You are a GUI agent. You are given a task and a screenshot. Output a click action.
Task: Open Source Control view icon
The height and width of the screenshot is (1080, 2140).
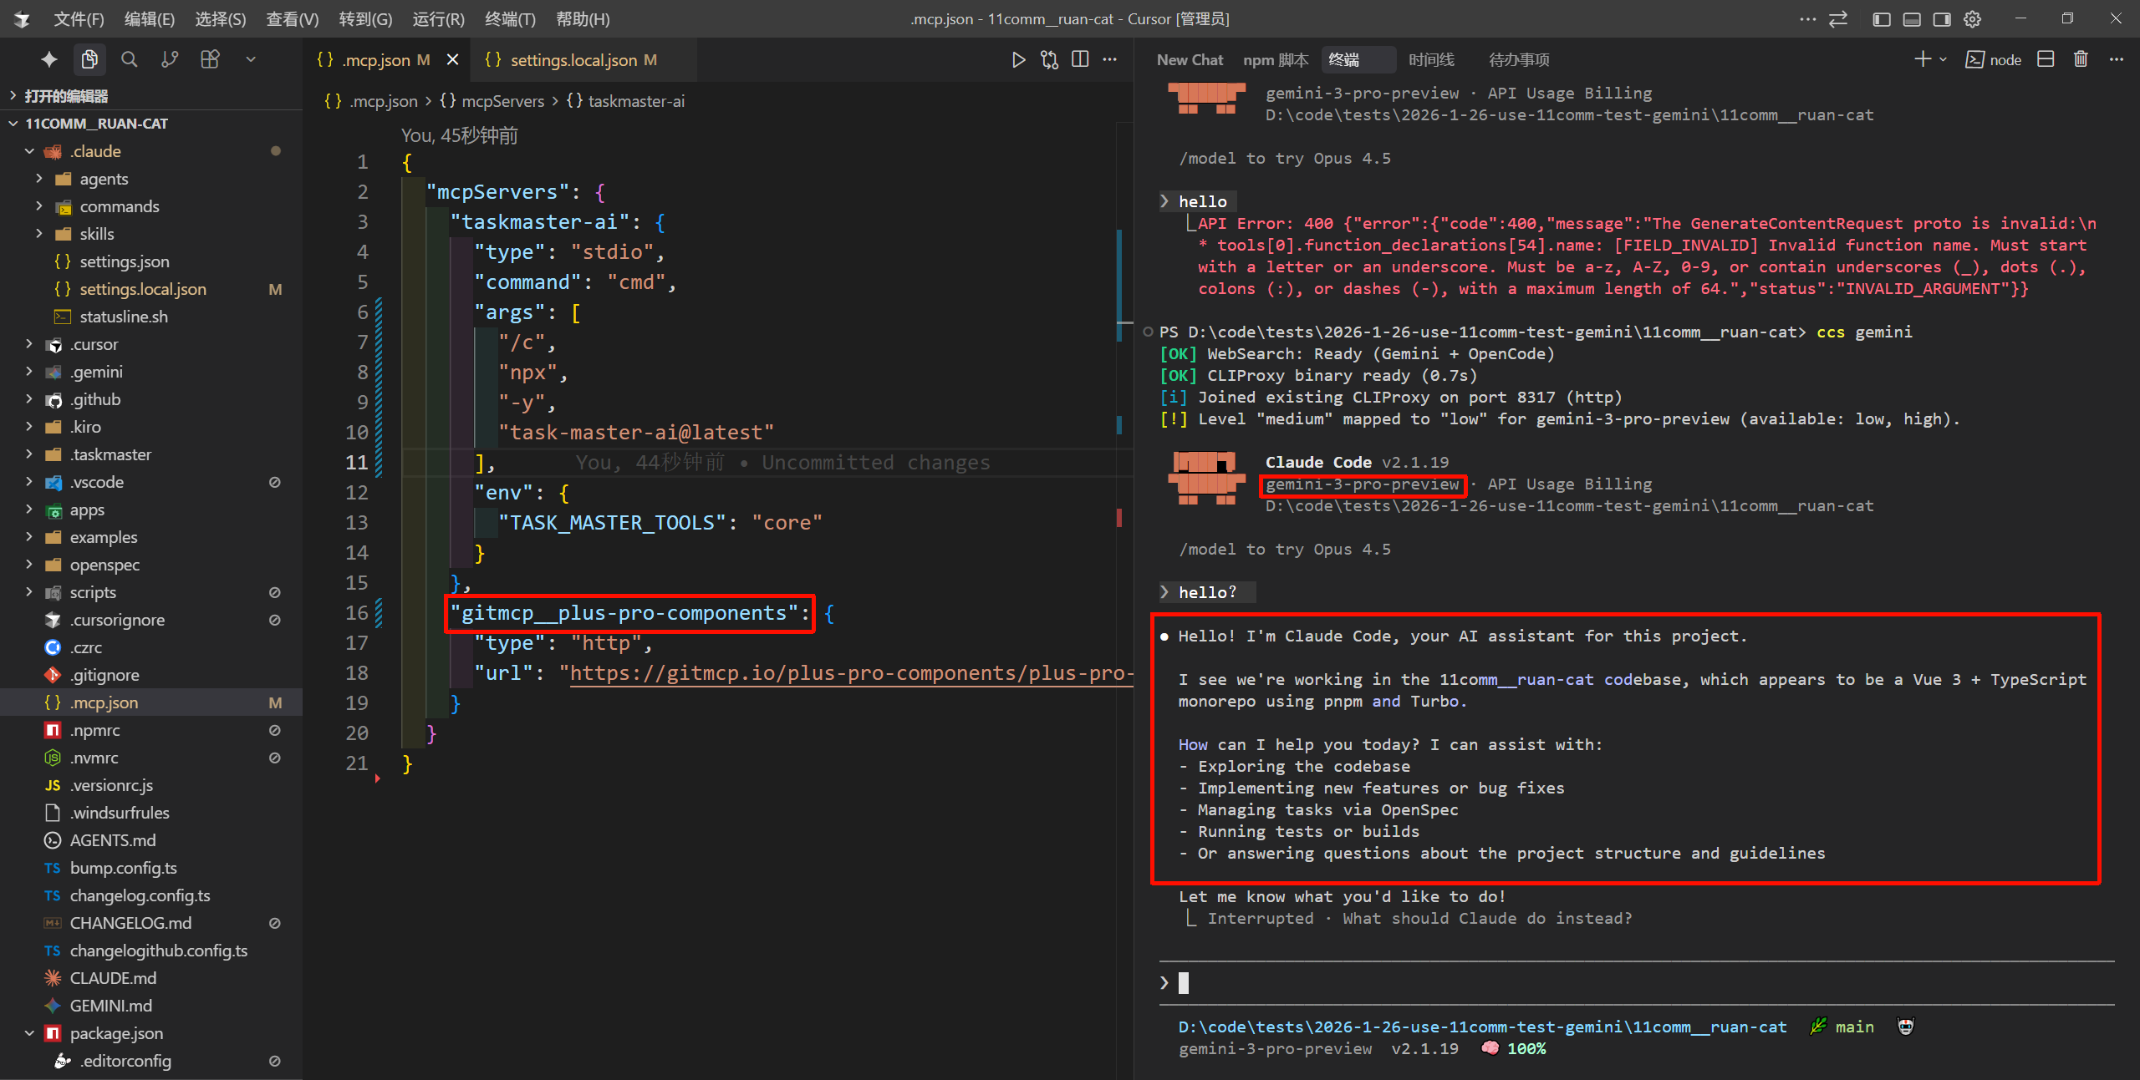(x=170, y=59)
